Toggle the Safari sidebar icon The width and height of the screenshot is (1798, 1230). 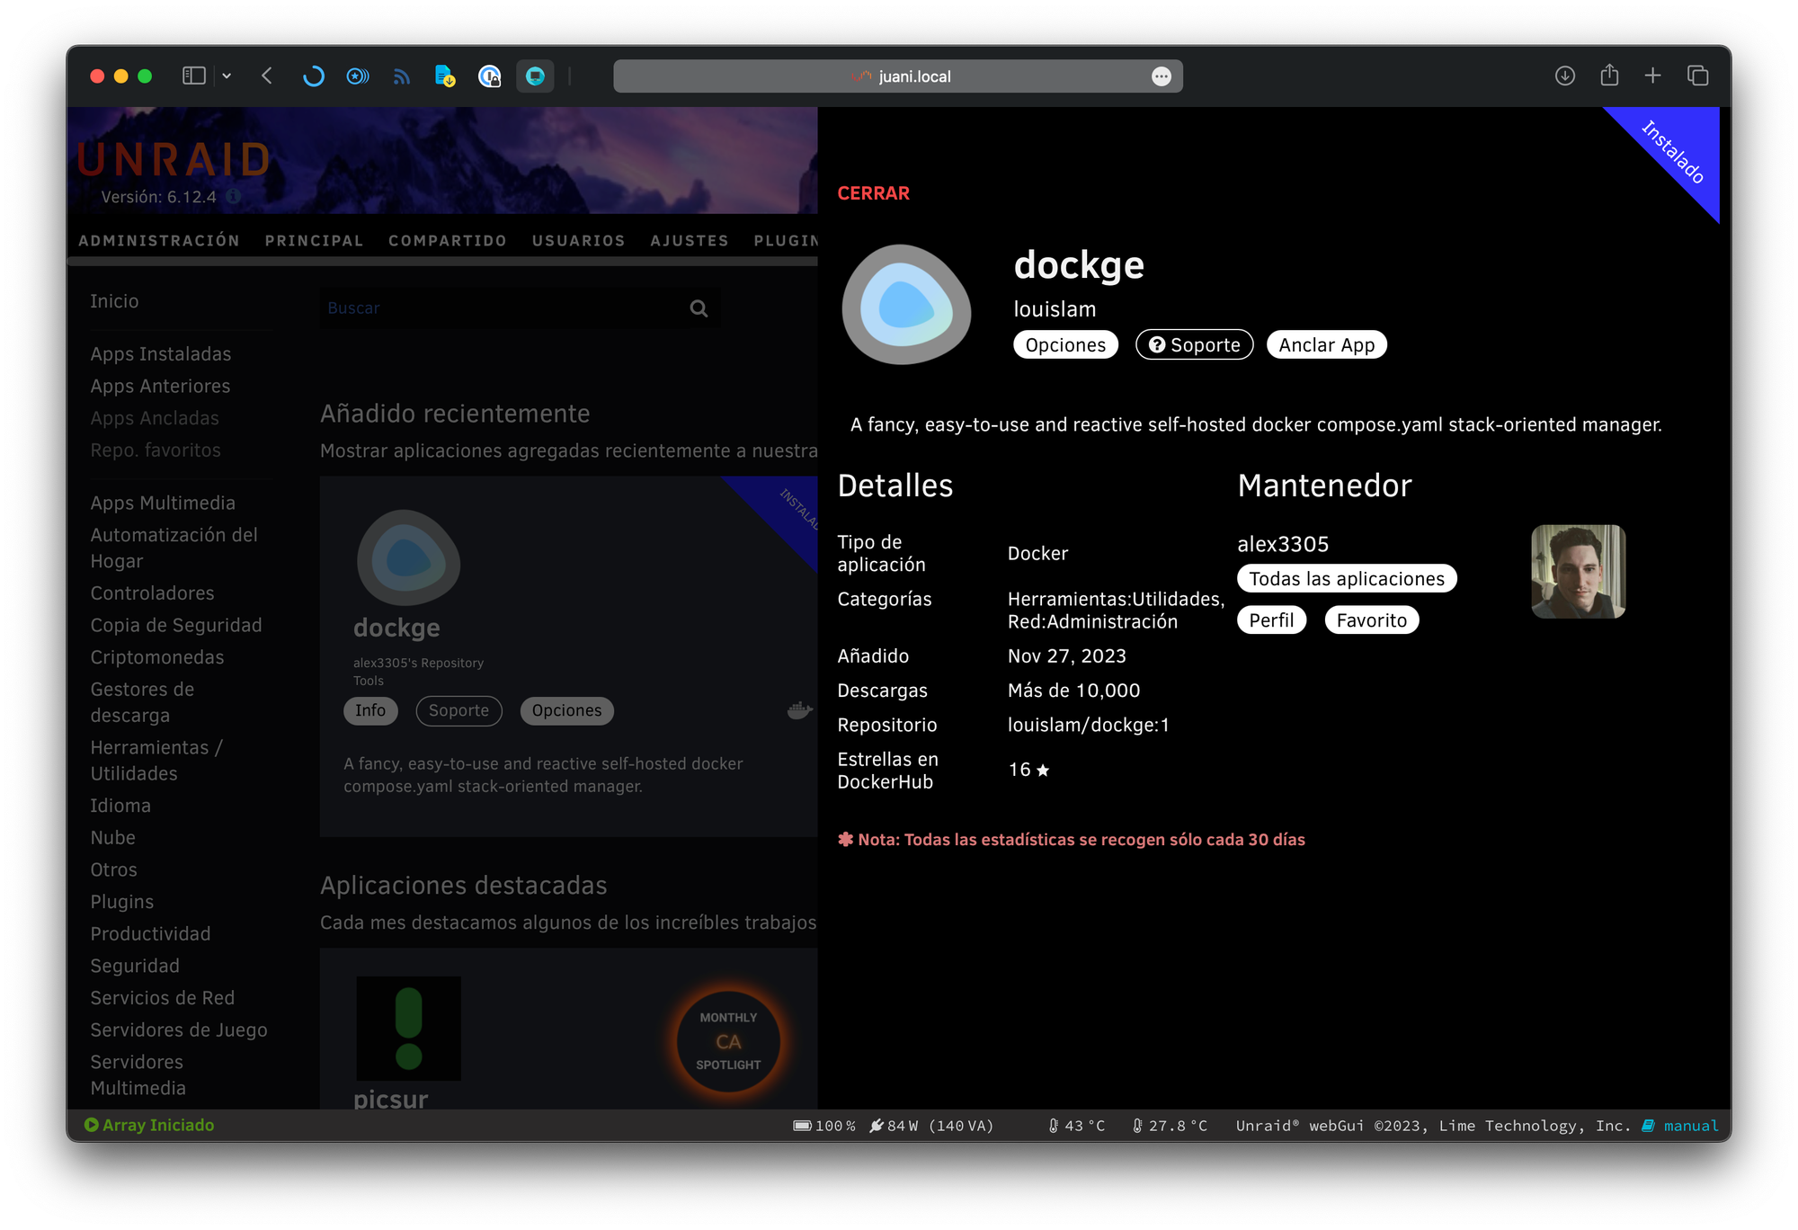193,76
